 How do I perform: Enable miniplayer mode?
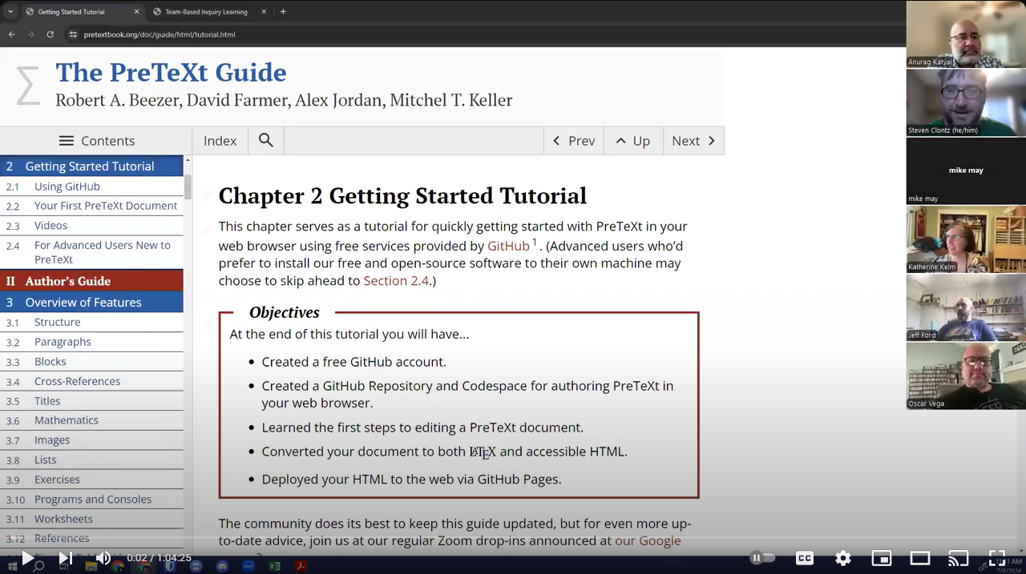coord(881,558)
